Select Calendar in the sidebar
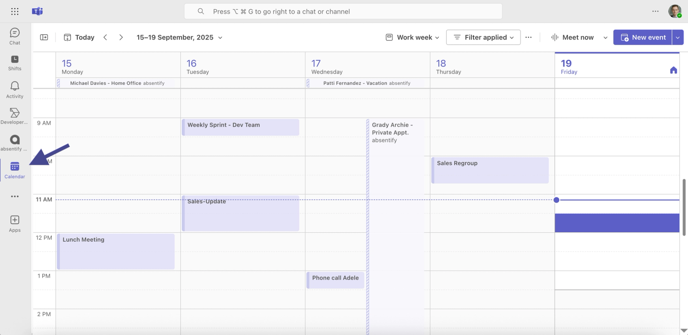This screenshot has width=688, height=335. click(x=15, y=170)
